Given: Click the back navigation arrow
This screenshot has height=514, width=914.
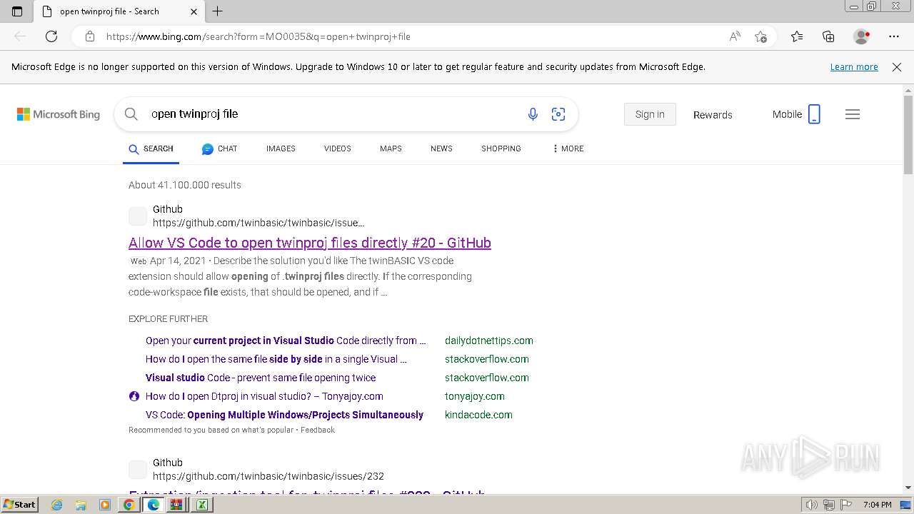Looking at the screenshot, I should [x=20, y=36].
